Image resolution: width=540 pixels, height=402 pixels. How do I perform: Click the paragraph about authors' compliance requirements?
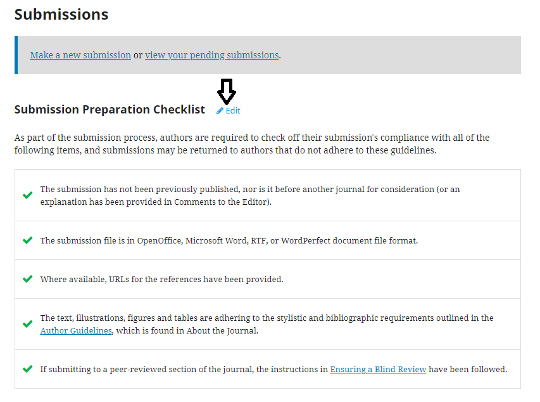(252, 144)
